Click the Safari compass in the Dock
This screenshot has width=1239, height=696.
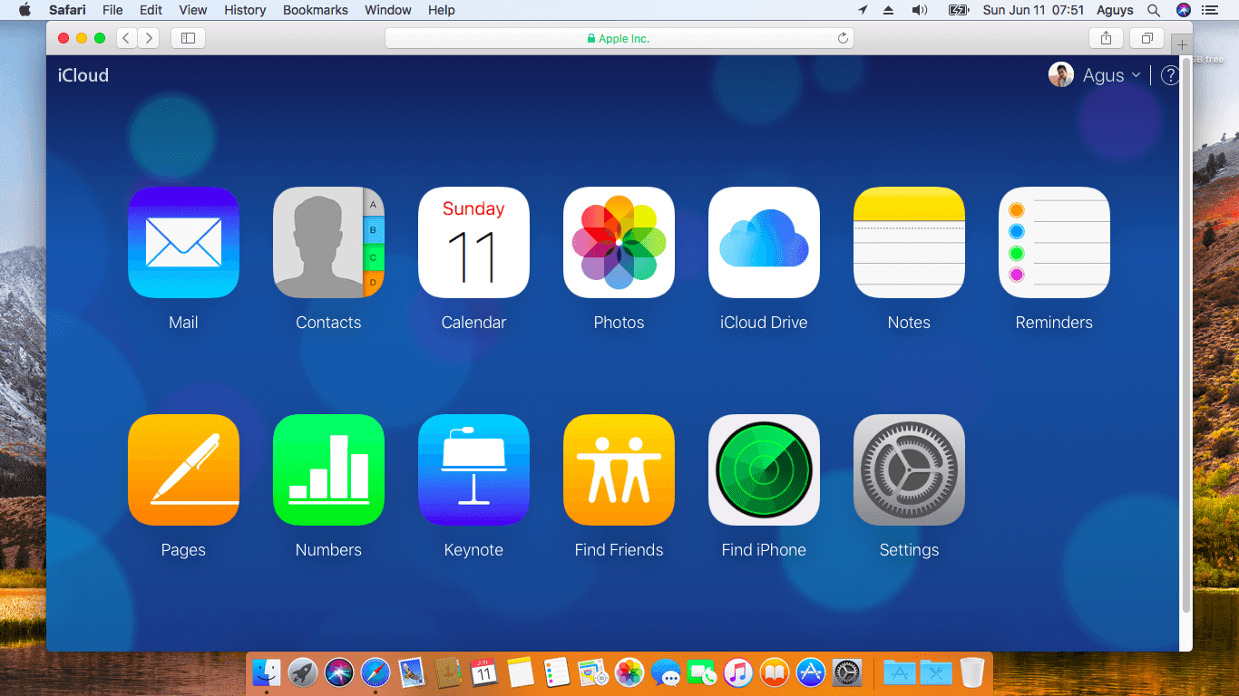[375, 672]
